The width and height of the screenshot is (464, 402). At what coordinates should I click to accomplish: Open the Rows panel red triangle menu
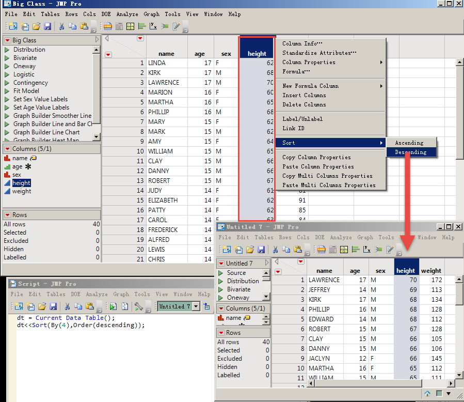tap(7, 215)
